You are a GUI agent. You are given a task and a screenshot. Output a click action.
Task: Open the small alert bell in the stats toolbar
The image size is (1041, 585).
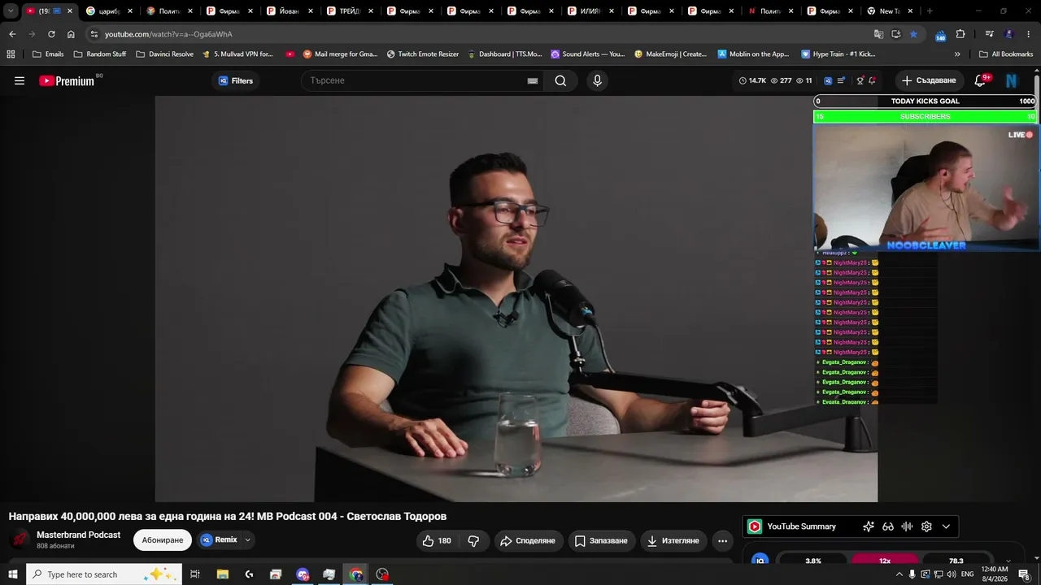pos(872,80)
